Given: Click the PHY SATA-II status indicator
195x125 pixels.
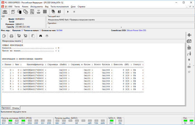Looking at the screenshot, I should [x=111, y=121].
